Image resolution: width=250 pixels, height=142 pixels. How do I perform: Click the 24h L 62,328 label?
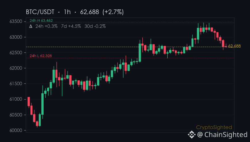[41, 56]
